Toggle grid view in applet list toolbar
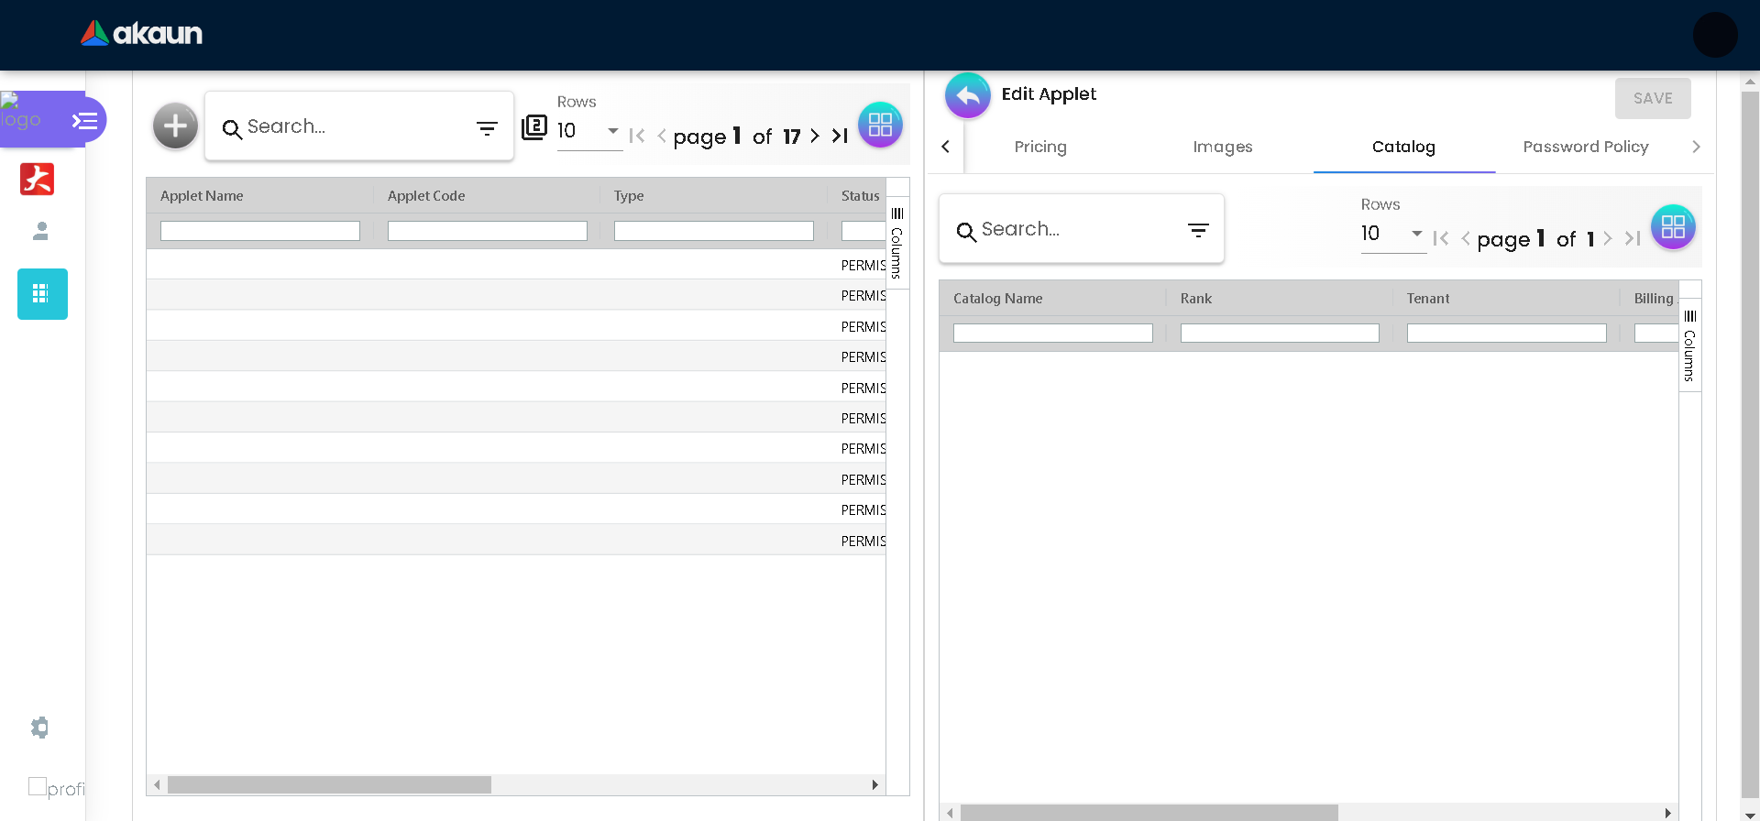Image resolution: width=1760 pixels, height=821 pixels. [880, 126]
